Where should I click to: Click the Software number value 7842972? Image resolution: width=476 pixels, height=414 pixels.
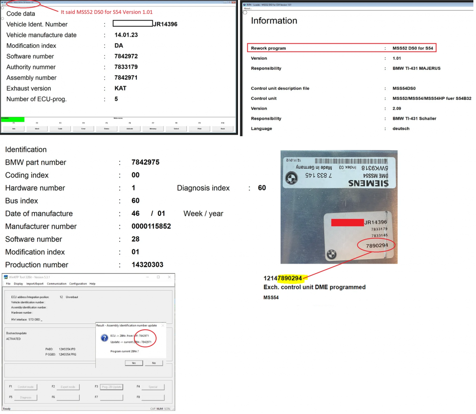[x=126, y=56]
